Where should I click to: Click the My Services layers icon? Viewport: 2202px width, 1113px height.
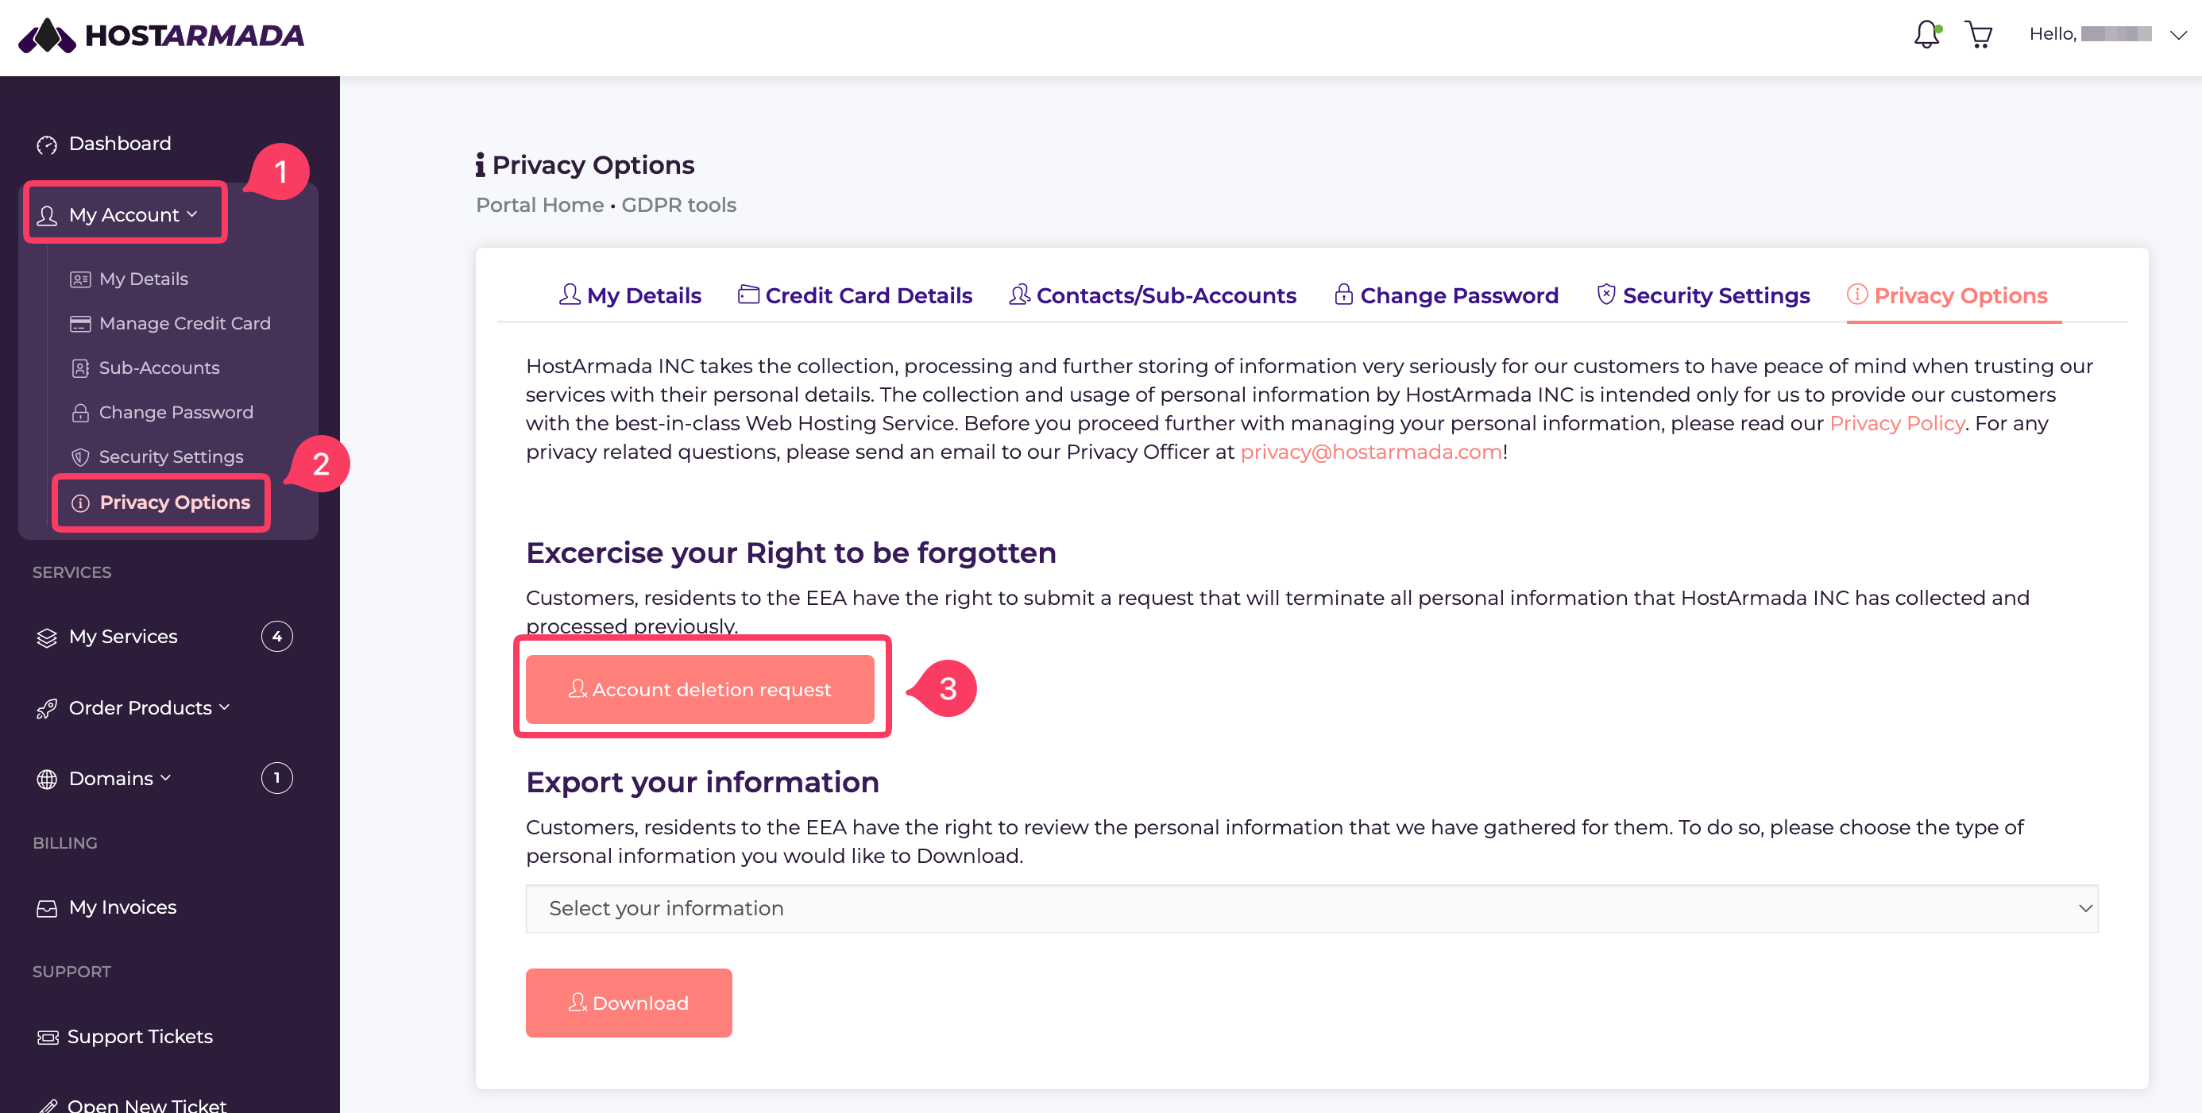pos(47,637)
